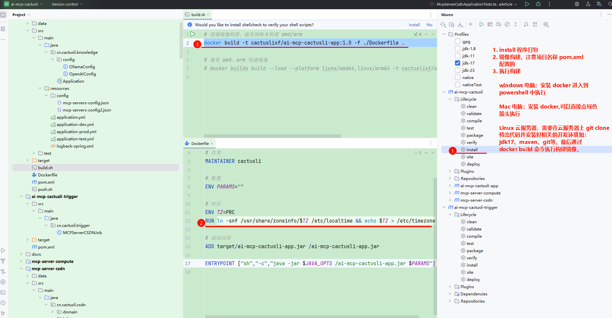
Task: Click Install to install shellcheck
Action: point(414,25)
